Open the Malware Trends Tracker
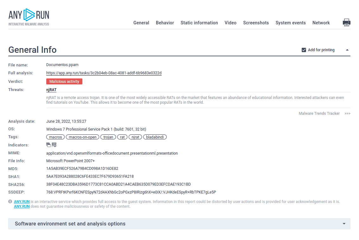Viewport: 359px width, 240px height. pyautogui.click(x=319, y=113)
